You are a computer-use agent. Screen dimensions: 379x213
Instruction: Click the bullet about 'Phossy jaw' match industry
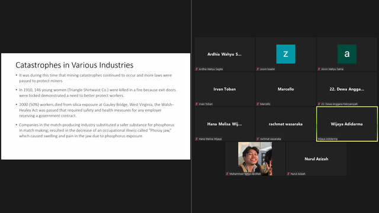[97, 130]
